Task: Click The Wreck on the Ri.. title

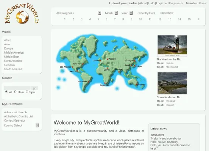Action: point(169,59)
